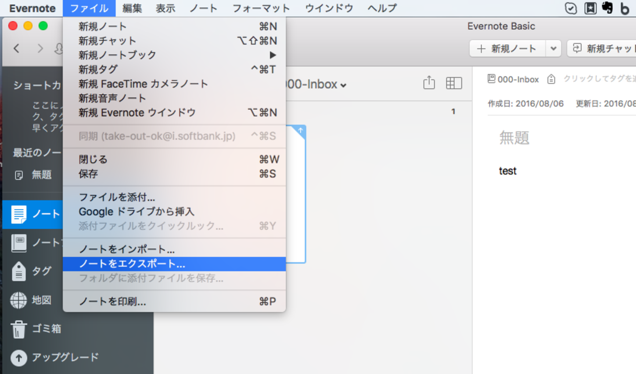Select 新規ノート in the File menu
Image resolution: width=636 pixels, height=374 pixels.
174,26
